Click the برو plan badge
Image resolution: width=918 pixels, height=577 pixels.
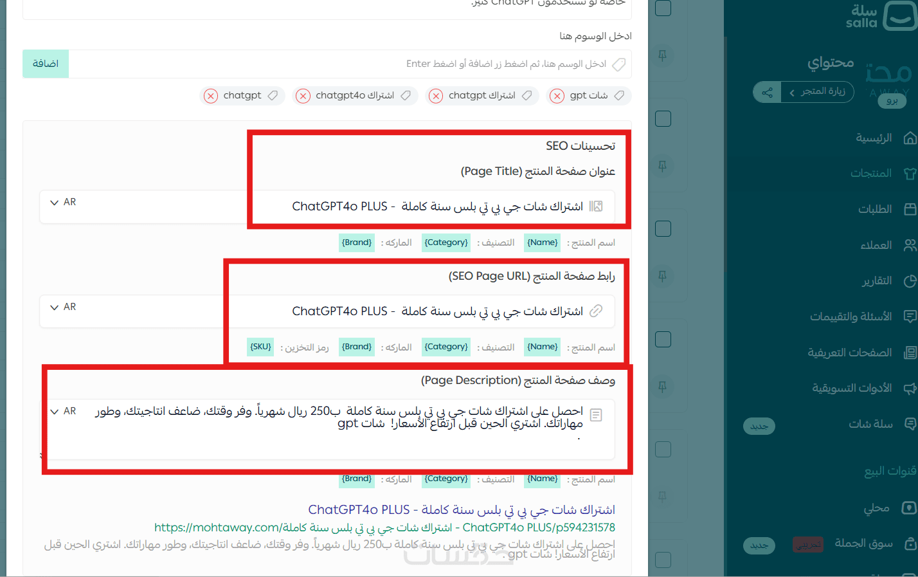point(892,101)
